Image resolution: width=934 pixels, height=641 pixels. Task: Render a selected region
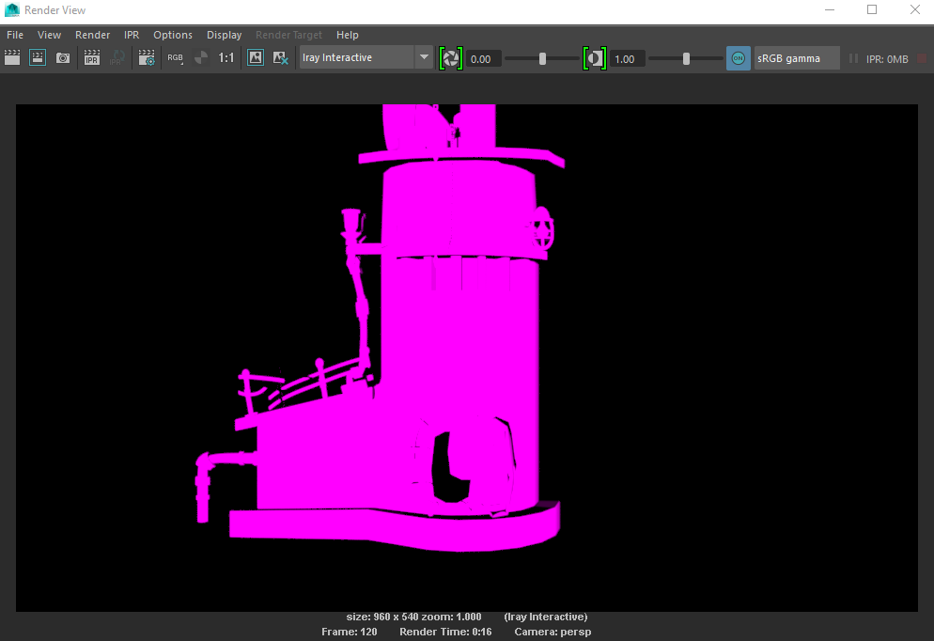pos(38,57)
